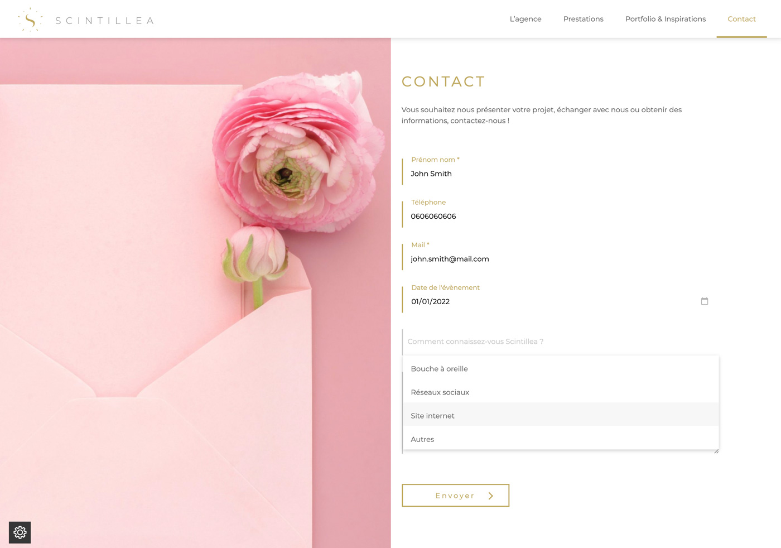Click the SCINTILLEA wordmark text
The width and height of the screenshot is (781, 548).
pos(104,21)
